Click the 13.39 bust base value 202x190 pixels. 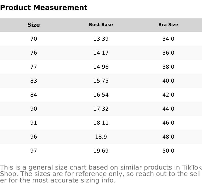point(101,39)
